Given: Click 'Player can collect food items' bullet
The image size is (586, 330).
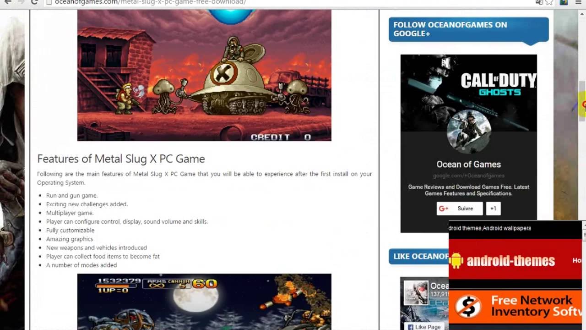Looking at the screenshot, I should pos(103,257).
